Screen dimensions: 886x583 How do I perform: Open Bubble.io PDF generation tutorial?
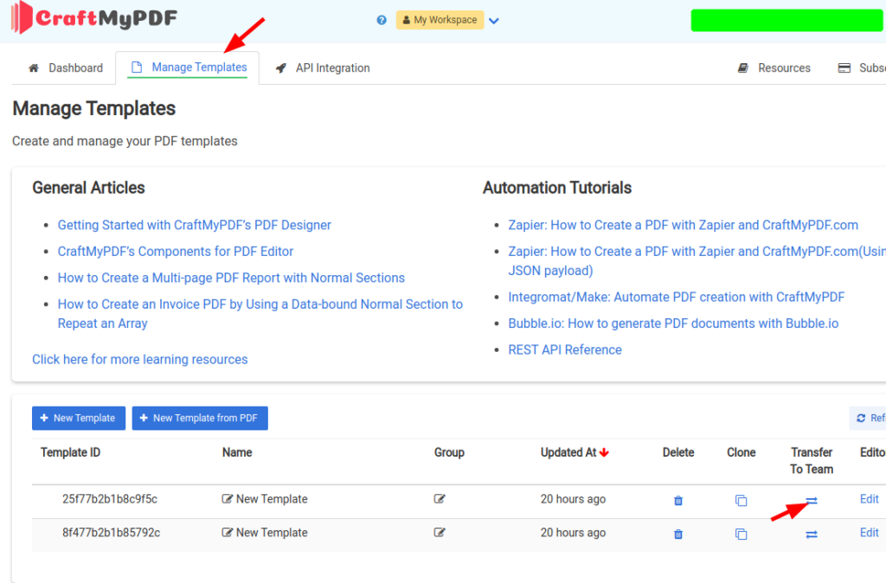click(673, 324)
